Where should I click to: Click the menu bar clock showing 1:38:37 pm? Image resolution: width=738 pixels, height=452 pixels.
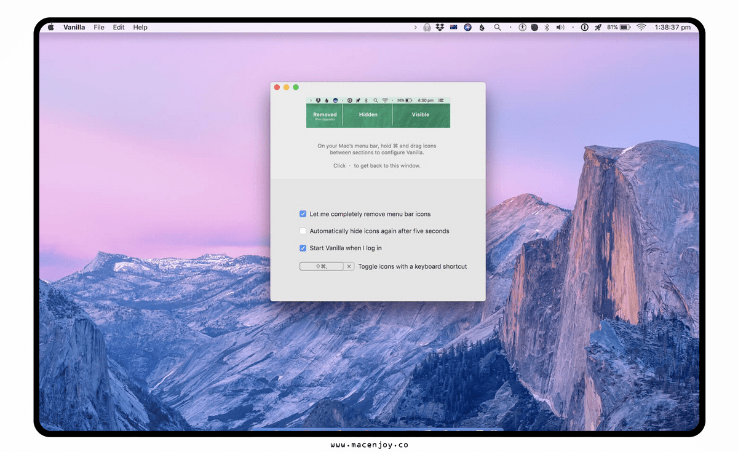tap(673, 28)
